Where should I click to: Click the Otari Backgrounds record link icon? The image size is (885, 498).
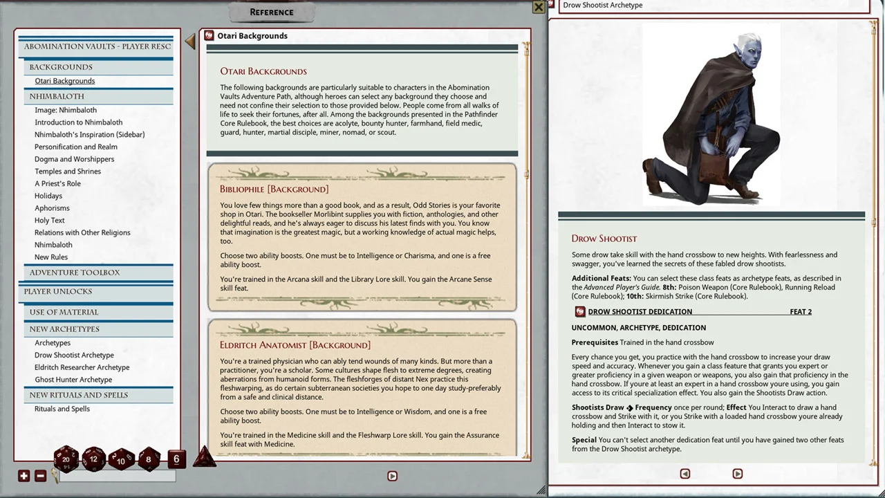(x=208, y=35)
